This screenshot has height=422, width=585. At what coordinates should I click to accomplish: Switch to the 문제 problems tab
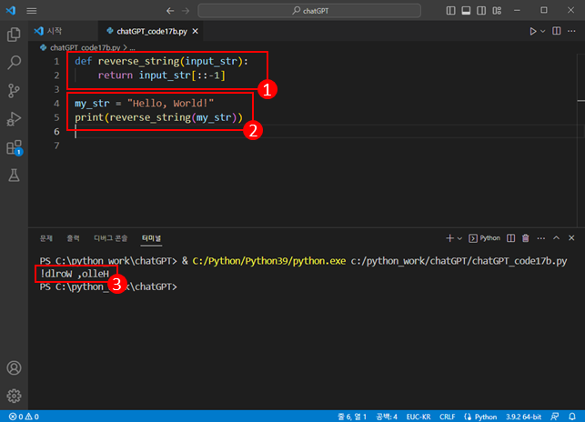[46, 238]
